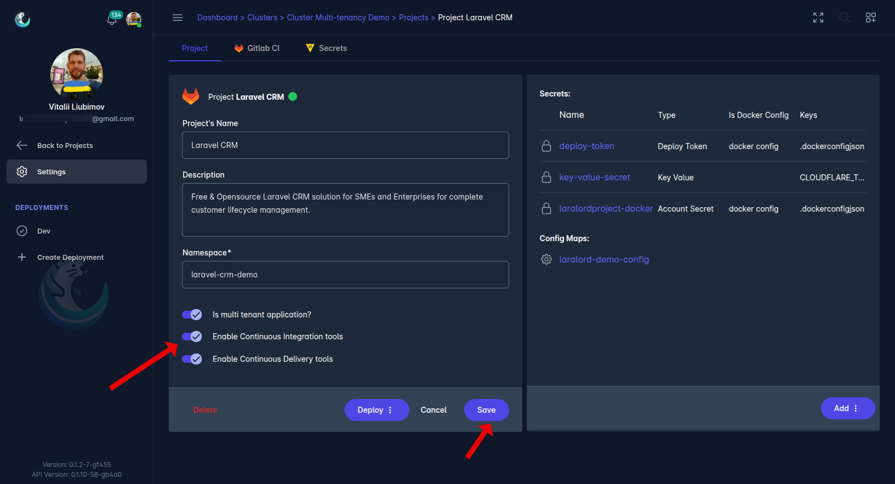The image size is (895, 484).
Task: Open the Add button options menu
Action: click(856, 408)
